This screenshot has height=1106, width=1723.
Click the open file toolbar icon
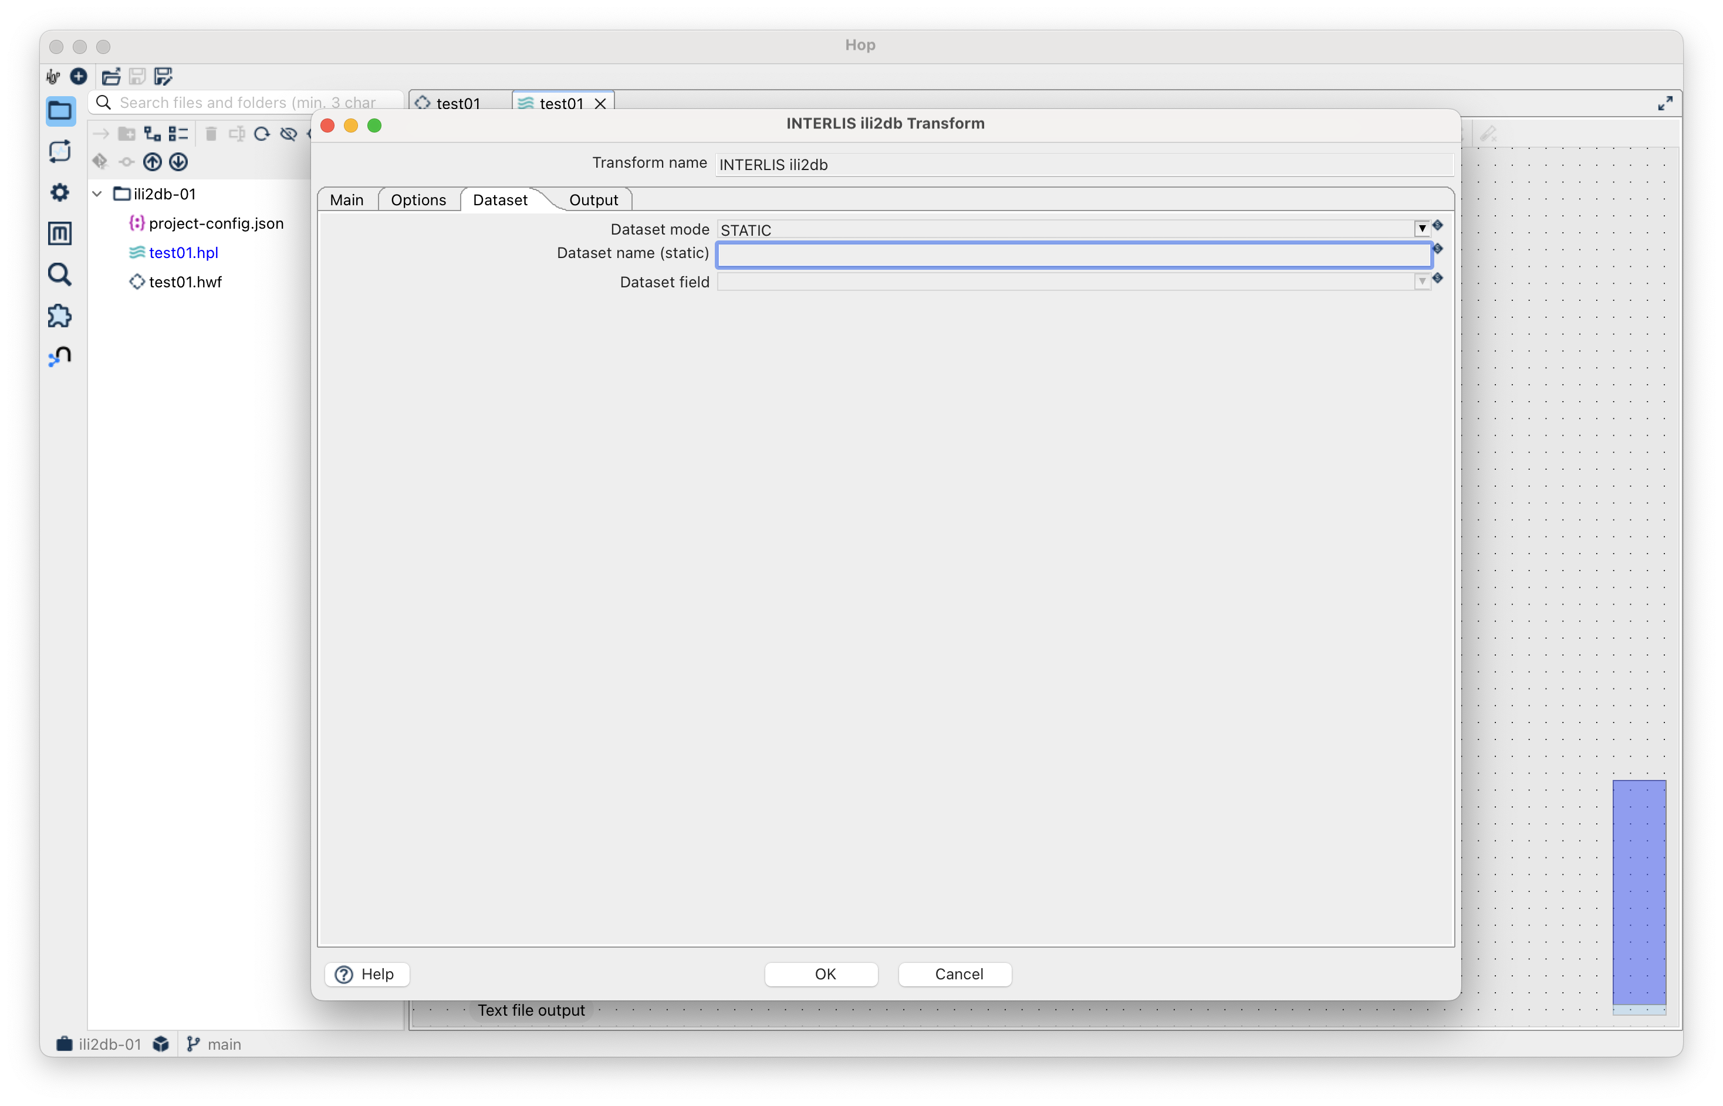coord(111,76)
